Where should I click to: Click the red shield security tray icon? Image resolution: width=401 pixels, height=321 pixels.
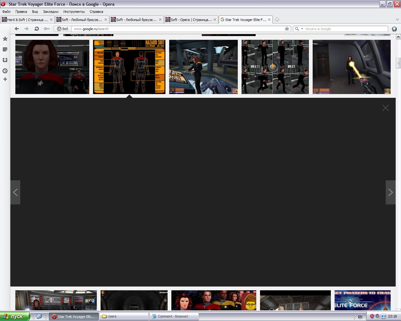click(372, 316)
